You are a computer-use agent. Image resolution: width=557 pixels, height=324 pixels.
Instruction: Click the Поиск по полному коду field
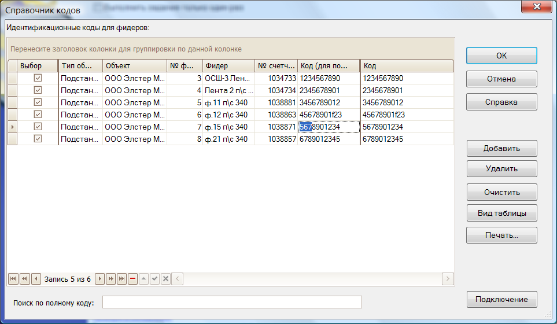click(x=232, y=303)
